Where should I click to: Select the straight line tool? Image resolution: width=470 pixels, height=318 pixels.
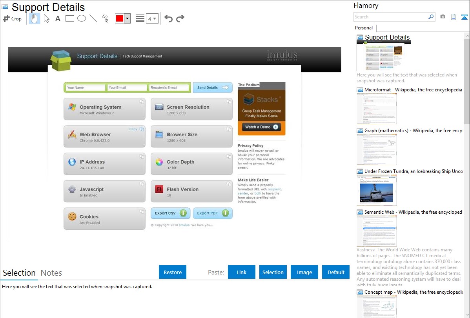coord(93,18)
